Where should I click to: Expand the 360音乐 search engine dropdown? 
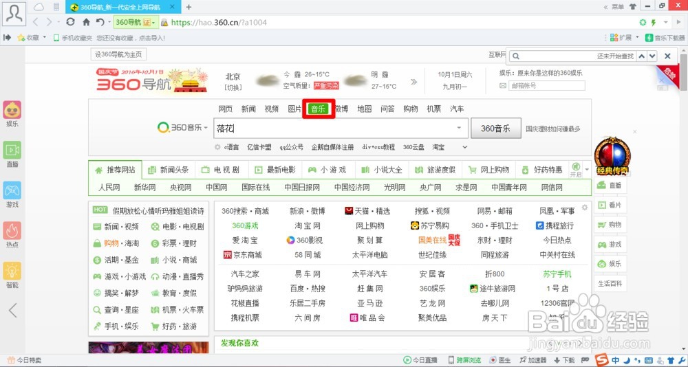coord(206,128)
